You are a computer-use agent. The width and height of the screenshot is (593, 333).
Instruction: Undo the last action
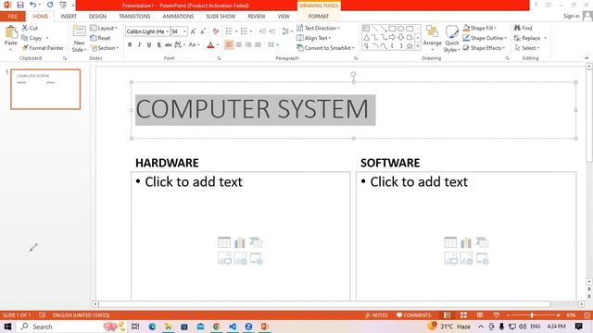[x=33, y=5]
